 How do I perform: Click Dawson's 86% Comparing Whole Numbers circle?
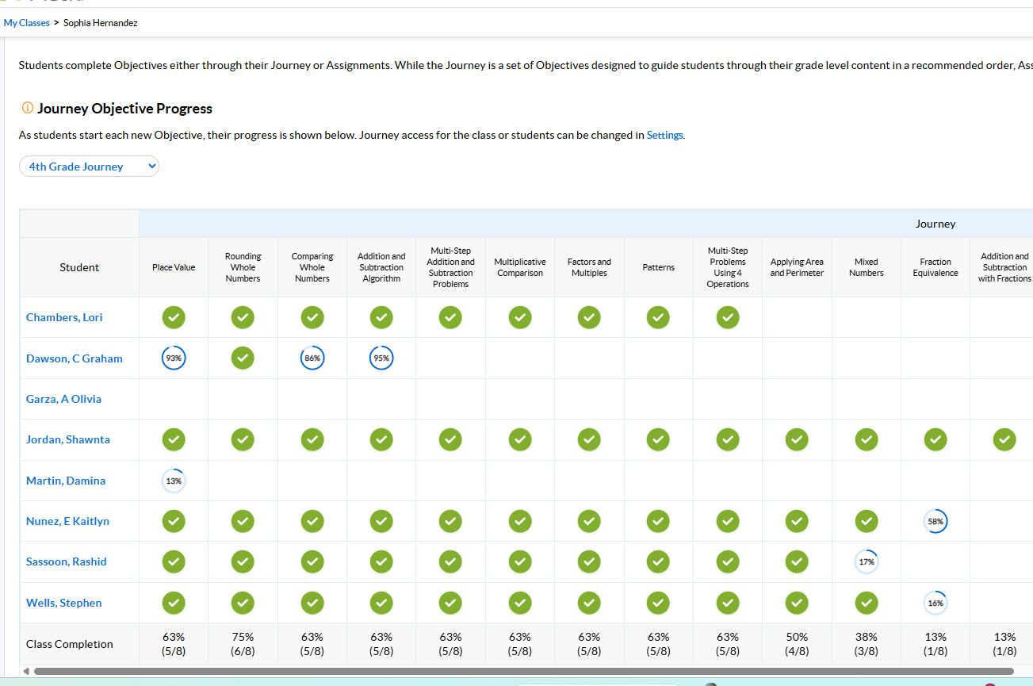tap(312, 358)
